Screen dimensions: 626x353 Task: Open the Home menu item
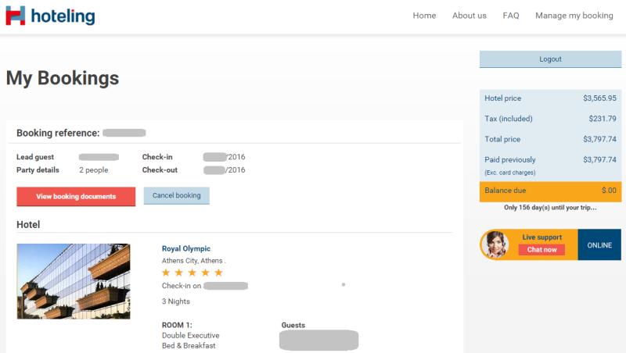424,16
